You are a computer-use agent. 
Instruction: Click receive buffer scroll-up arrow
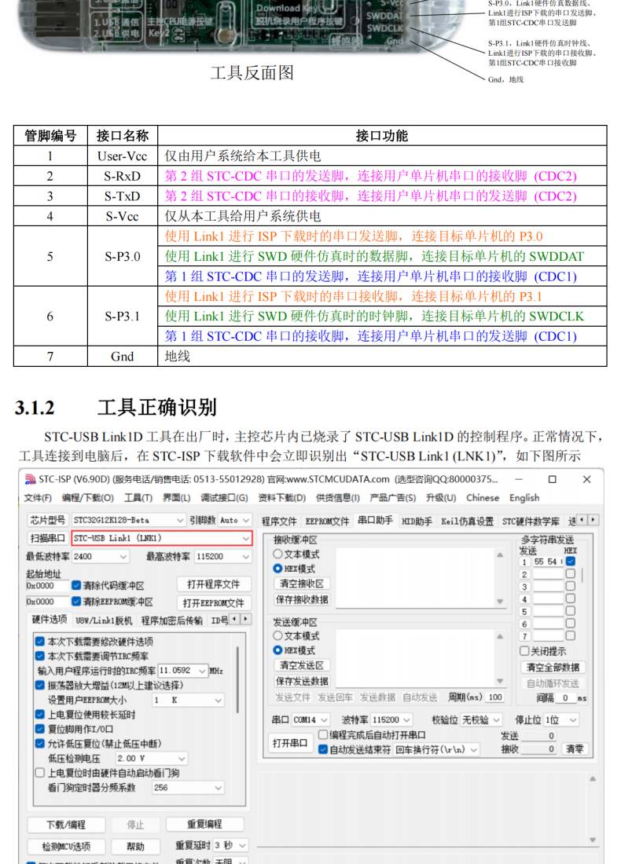(x=499, y=555)
